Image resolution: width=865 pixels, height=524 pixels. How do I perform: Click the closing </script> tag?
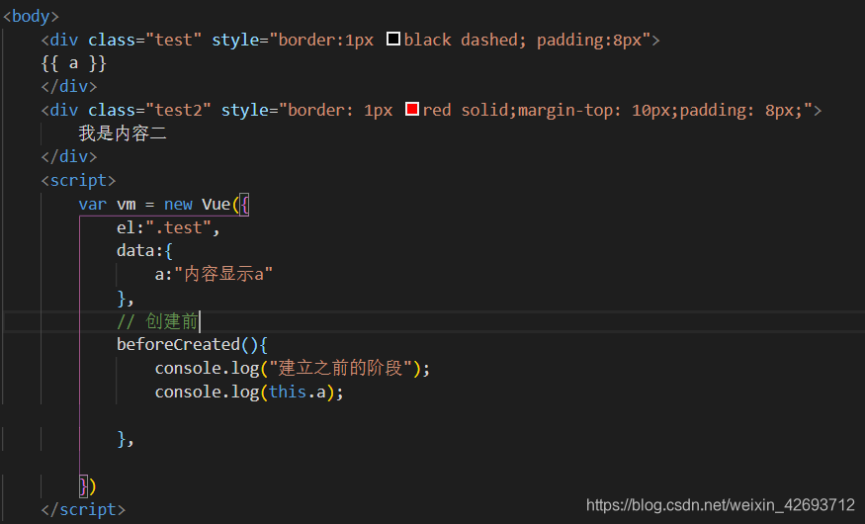pos(83,509)
